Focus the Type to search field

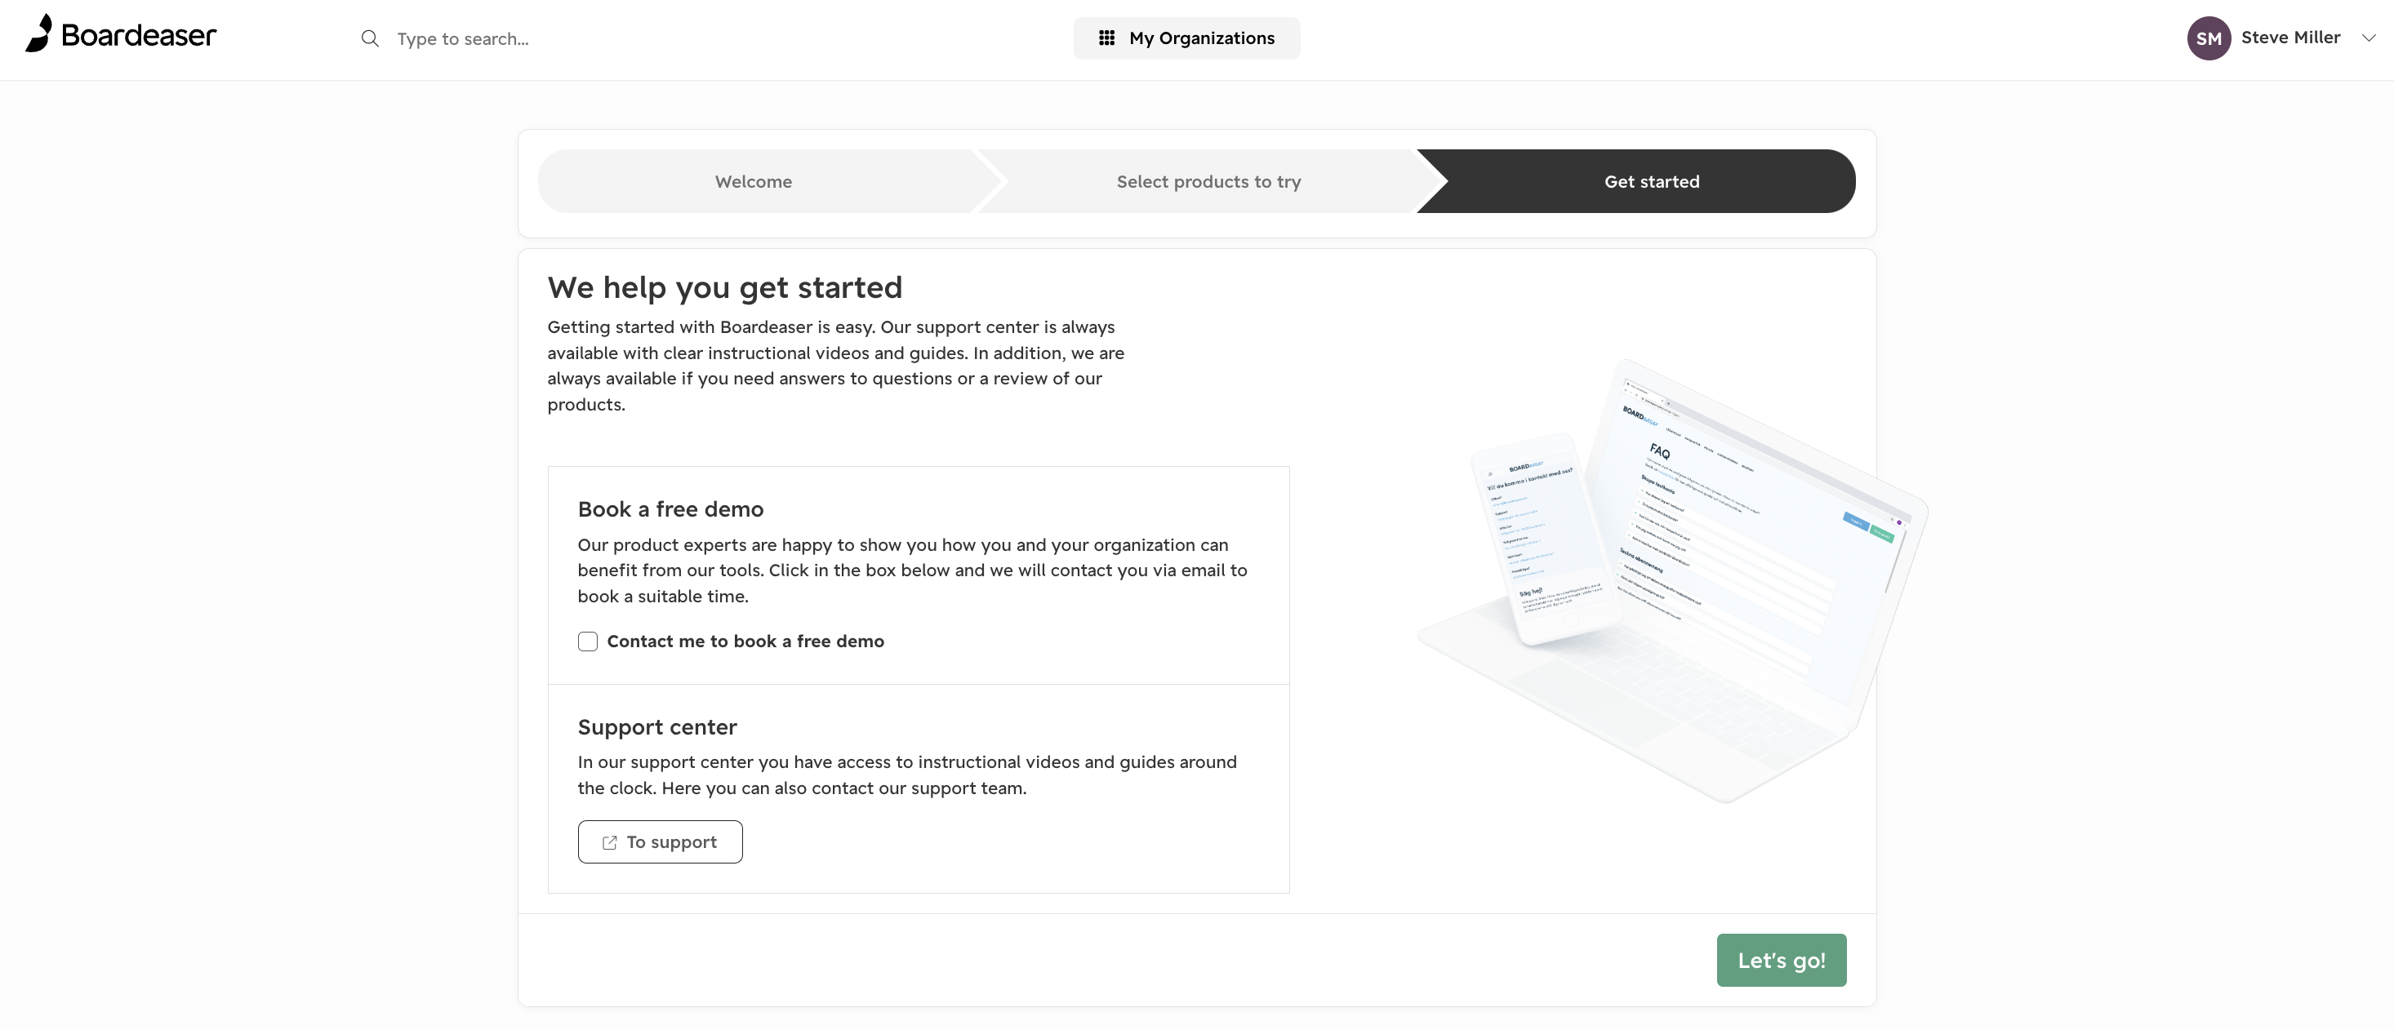pos(651,38)
